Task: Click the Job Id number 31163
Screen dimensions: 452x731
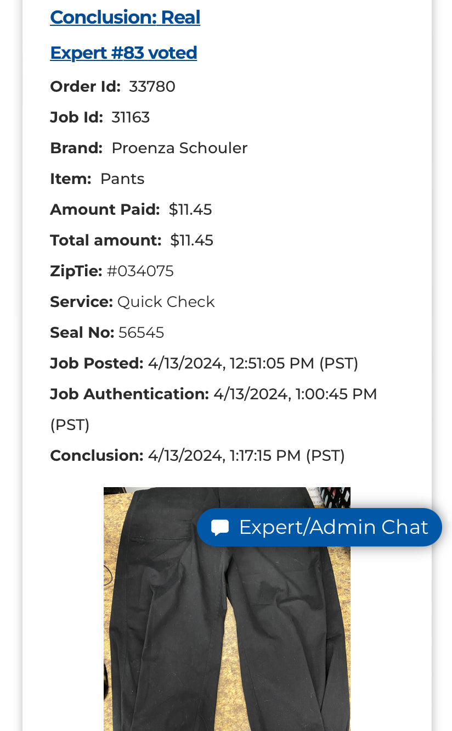Action: coord(131,118)
